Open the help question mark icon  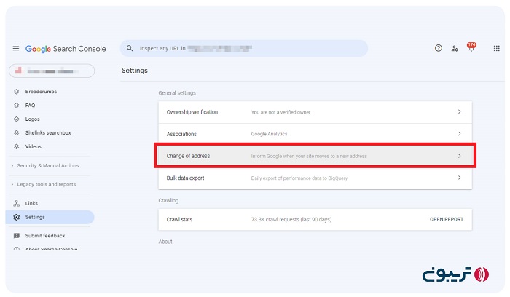click(438, 48)
